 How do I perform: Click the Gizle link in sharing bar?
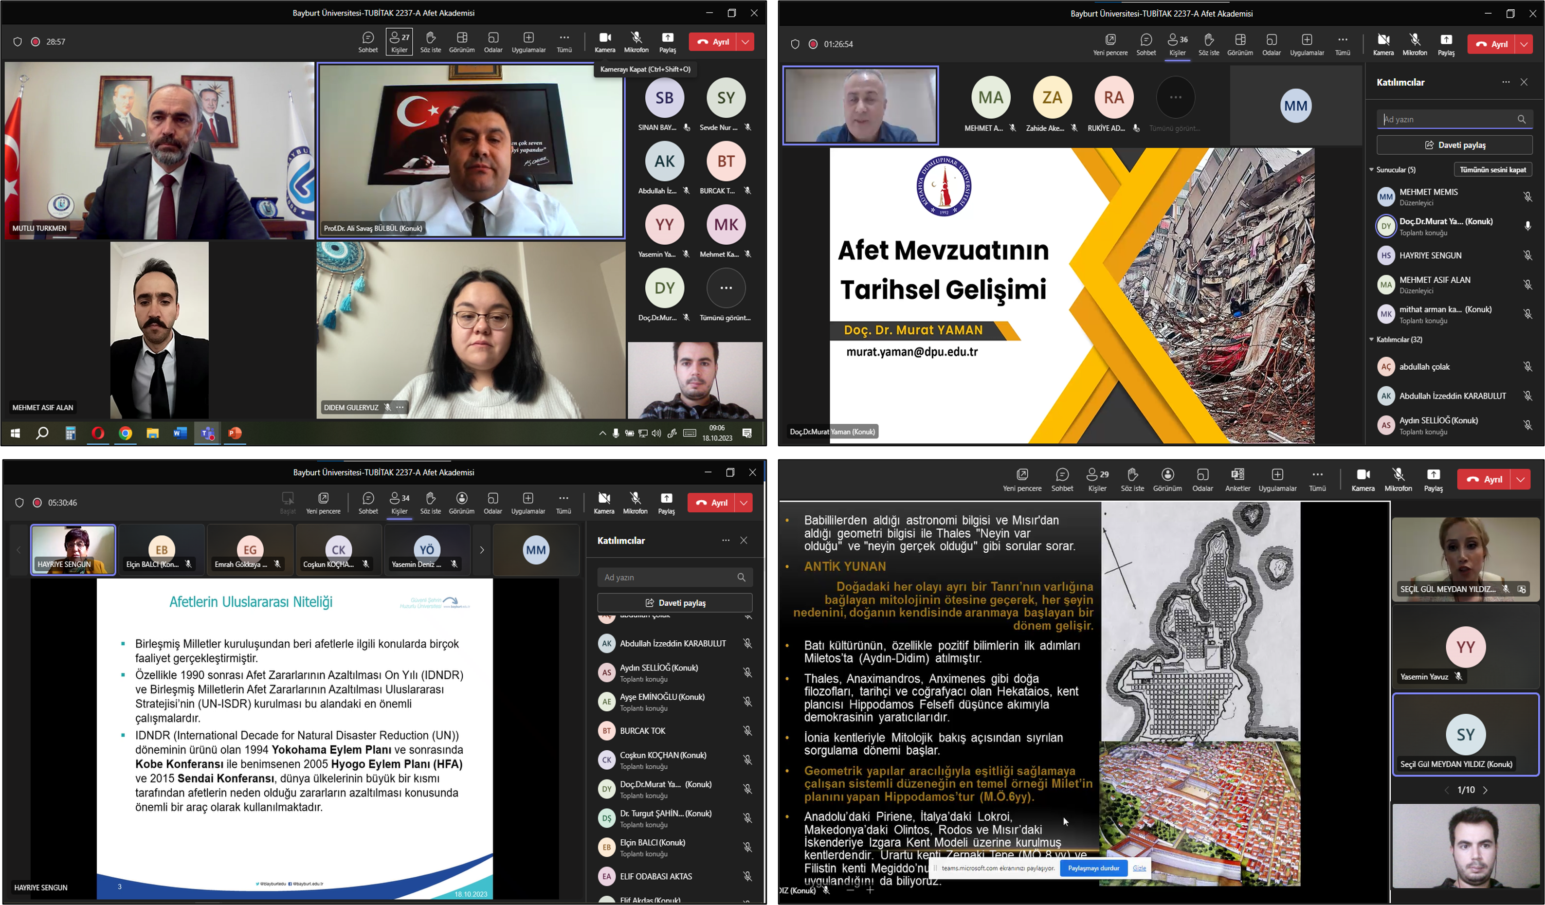pos(1139,868)
